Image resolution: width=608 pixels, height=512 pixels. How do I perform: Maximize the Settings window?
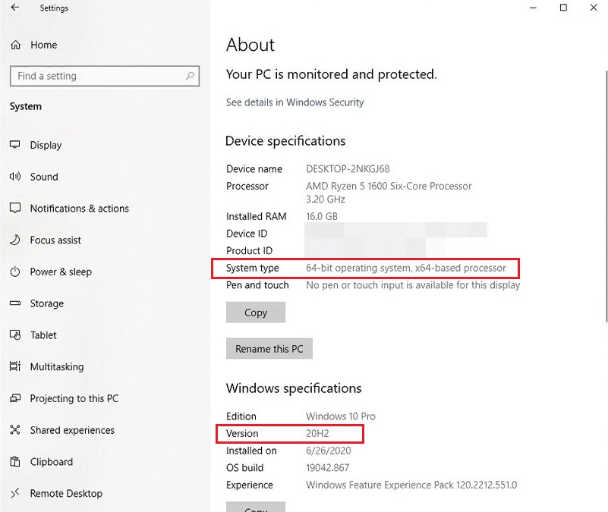(563, 8)
